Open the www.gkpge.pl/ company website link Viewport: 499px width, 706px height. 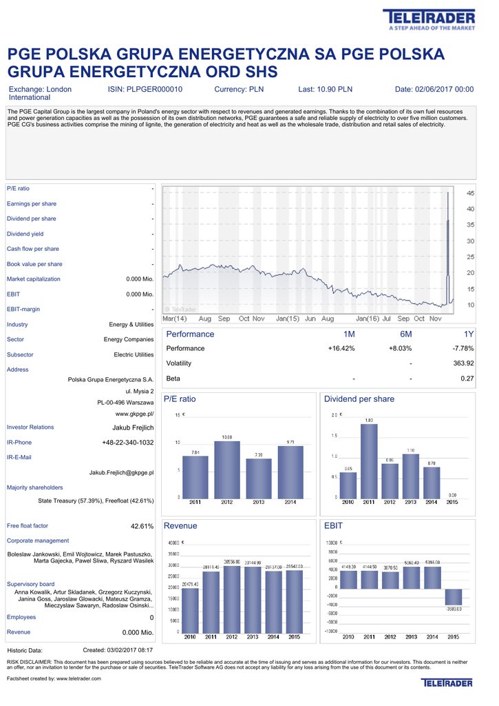point(134,414)
